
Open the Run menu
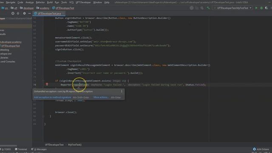point(57,3)
